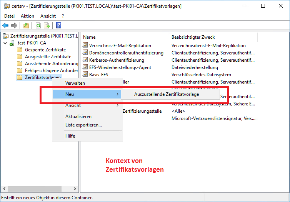Click Liste exportieren... in context menu
Image resolution: width=290 pixels, height=202 pixels.
coord(83,125)
